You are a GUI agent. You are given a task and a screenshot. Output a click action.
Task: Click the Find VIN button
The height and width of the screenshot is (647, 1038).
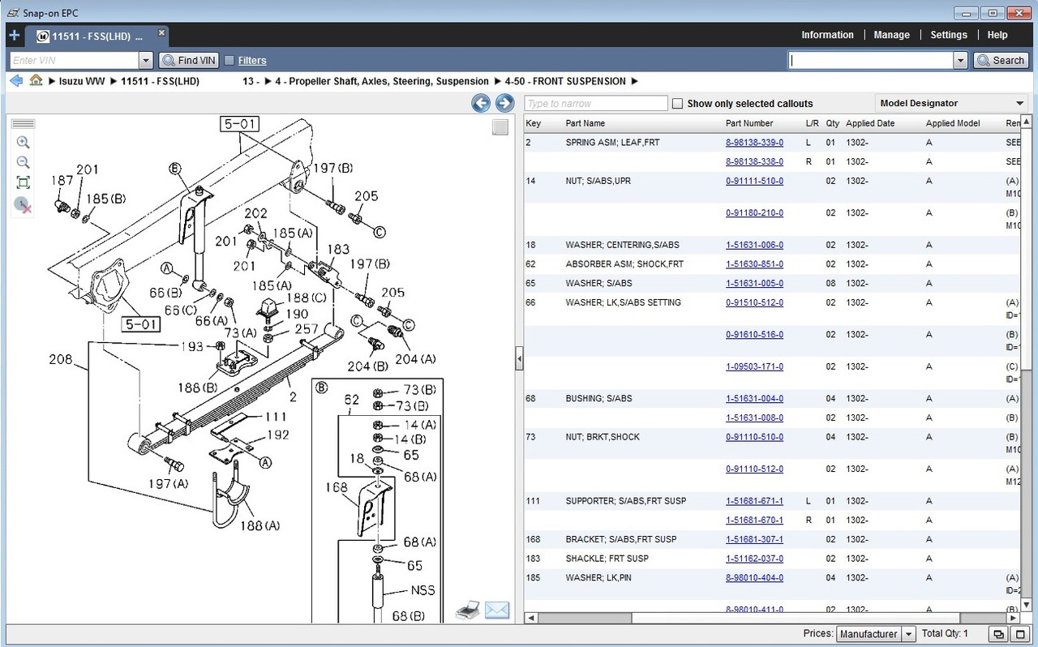[x=189, y=60]
